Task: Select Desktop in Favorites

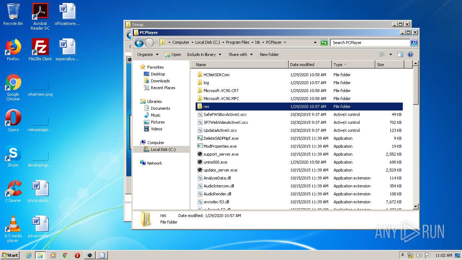Action: point(154,74)
